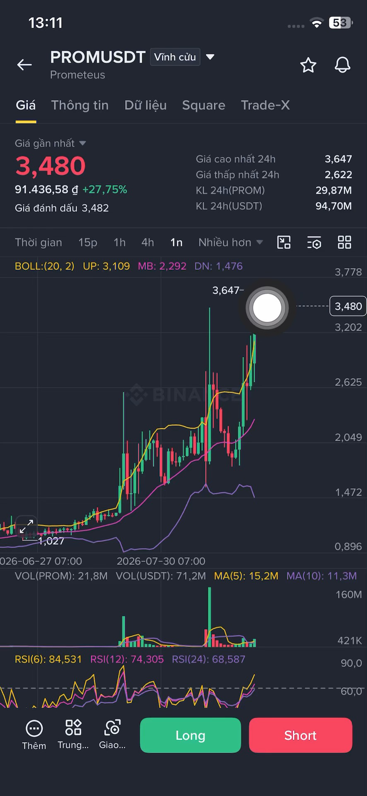This screenshot has height=796, width=367.
Task: Expand the Nhiều hơn intervals dropdown
Action: [230, 243]
